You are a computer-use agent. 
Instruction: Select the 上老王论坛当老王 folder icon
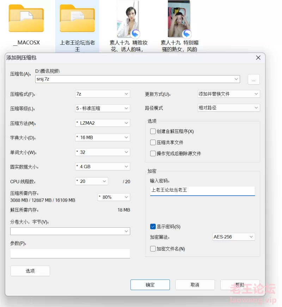pyautogui.click(x=77, y=19)
